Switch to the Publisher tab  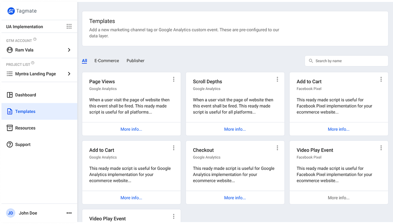(135, 61)
